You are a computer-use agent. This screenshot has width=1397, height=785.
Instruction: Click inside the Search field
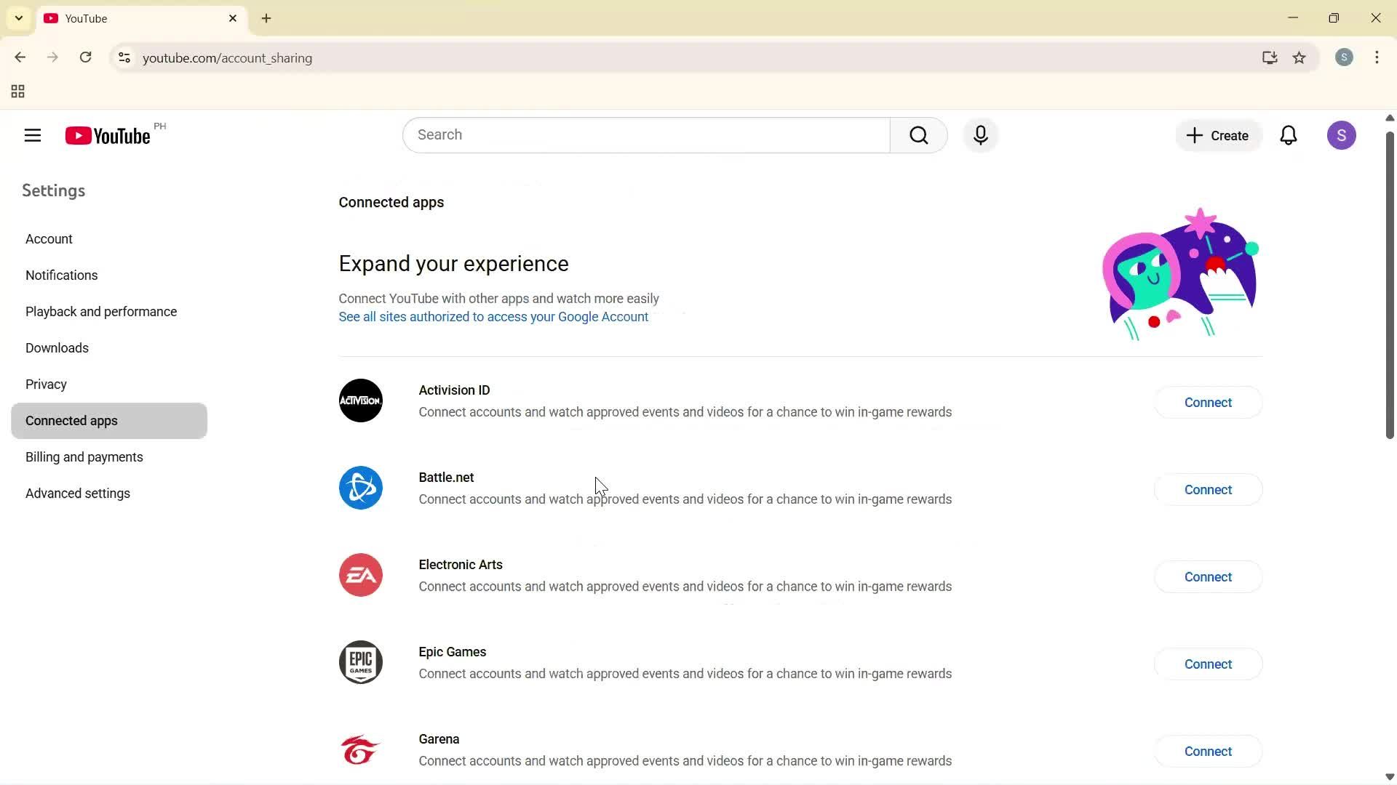[646, 135]
